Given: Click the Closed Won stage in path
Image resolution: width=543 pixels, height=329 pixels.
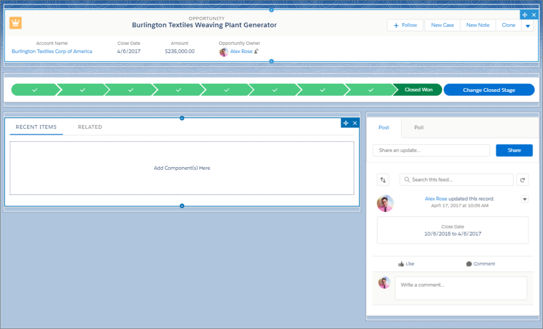Looking at the screenshot, I should 418,90.
